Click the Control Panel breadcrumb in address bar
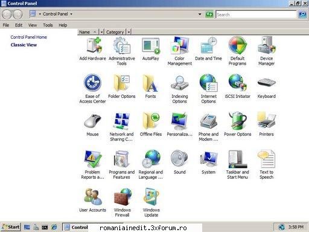This screenshot has height=232, width=309. pyautogui.click(x=56, y=14)
